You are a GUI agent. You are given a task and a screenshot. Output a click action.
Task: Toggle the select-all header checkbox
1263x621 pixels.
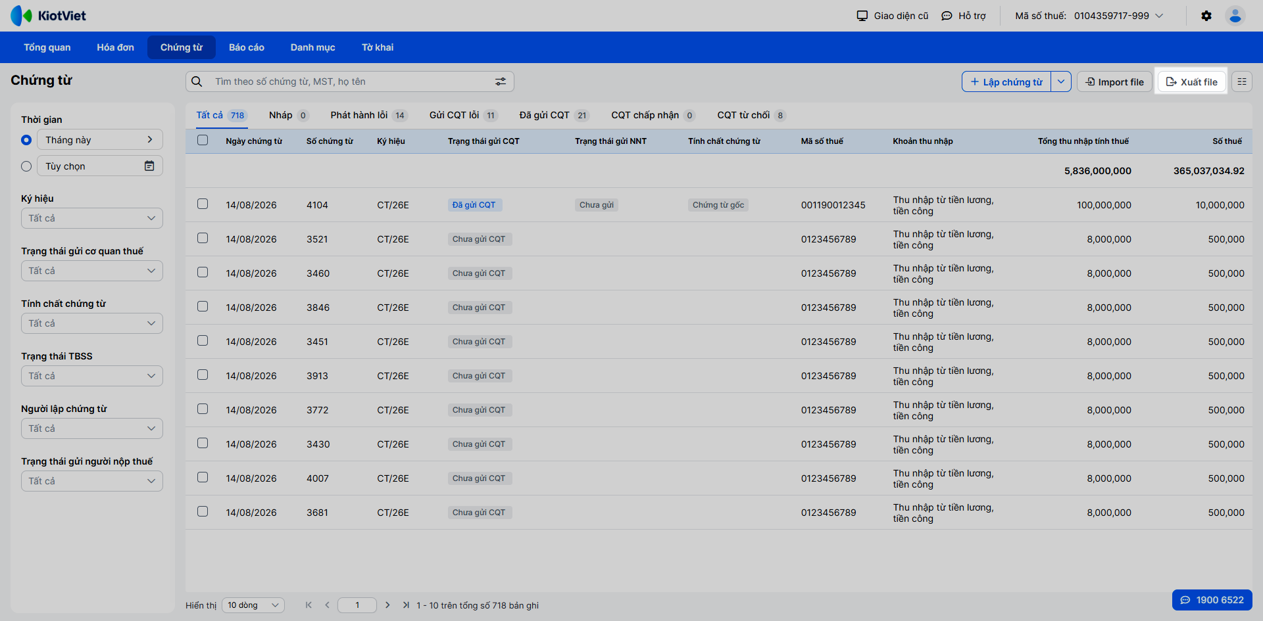(203, 140)
